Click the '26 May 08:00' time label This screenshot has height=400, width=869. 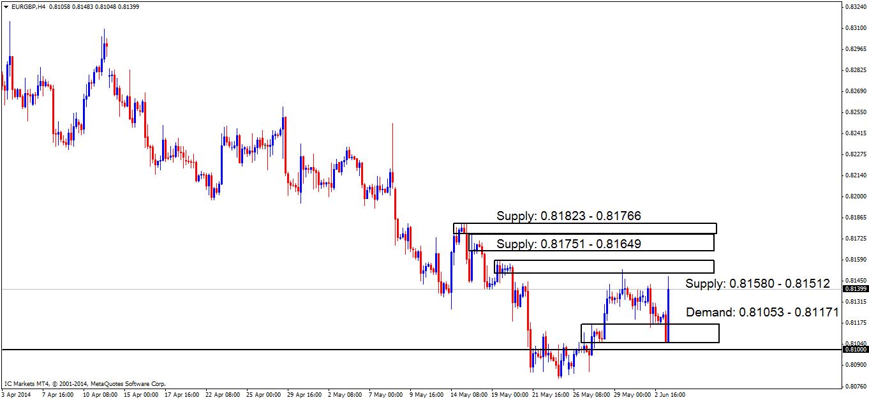[x=590, y=395]
